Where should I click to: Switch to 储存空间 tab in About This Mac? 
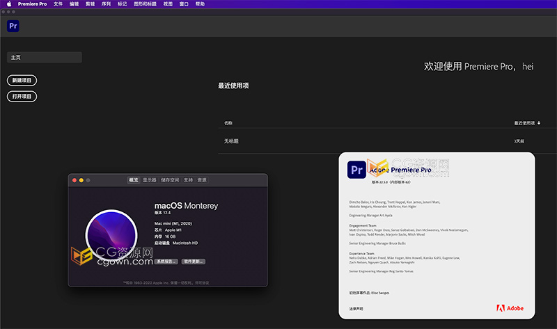170,180
